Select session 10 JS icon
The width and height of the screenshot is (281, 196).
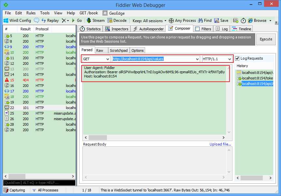[x=7, y=52]
